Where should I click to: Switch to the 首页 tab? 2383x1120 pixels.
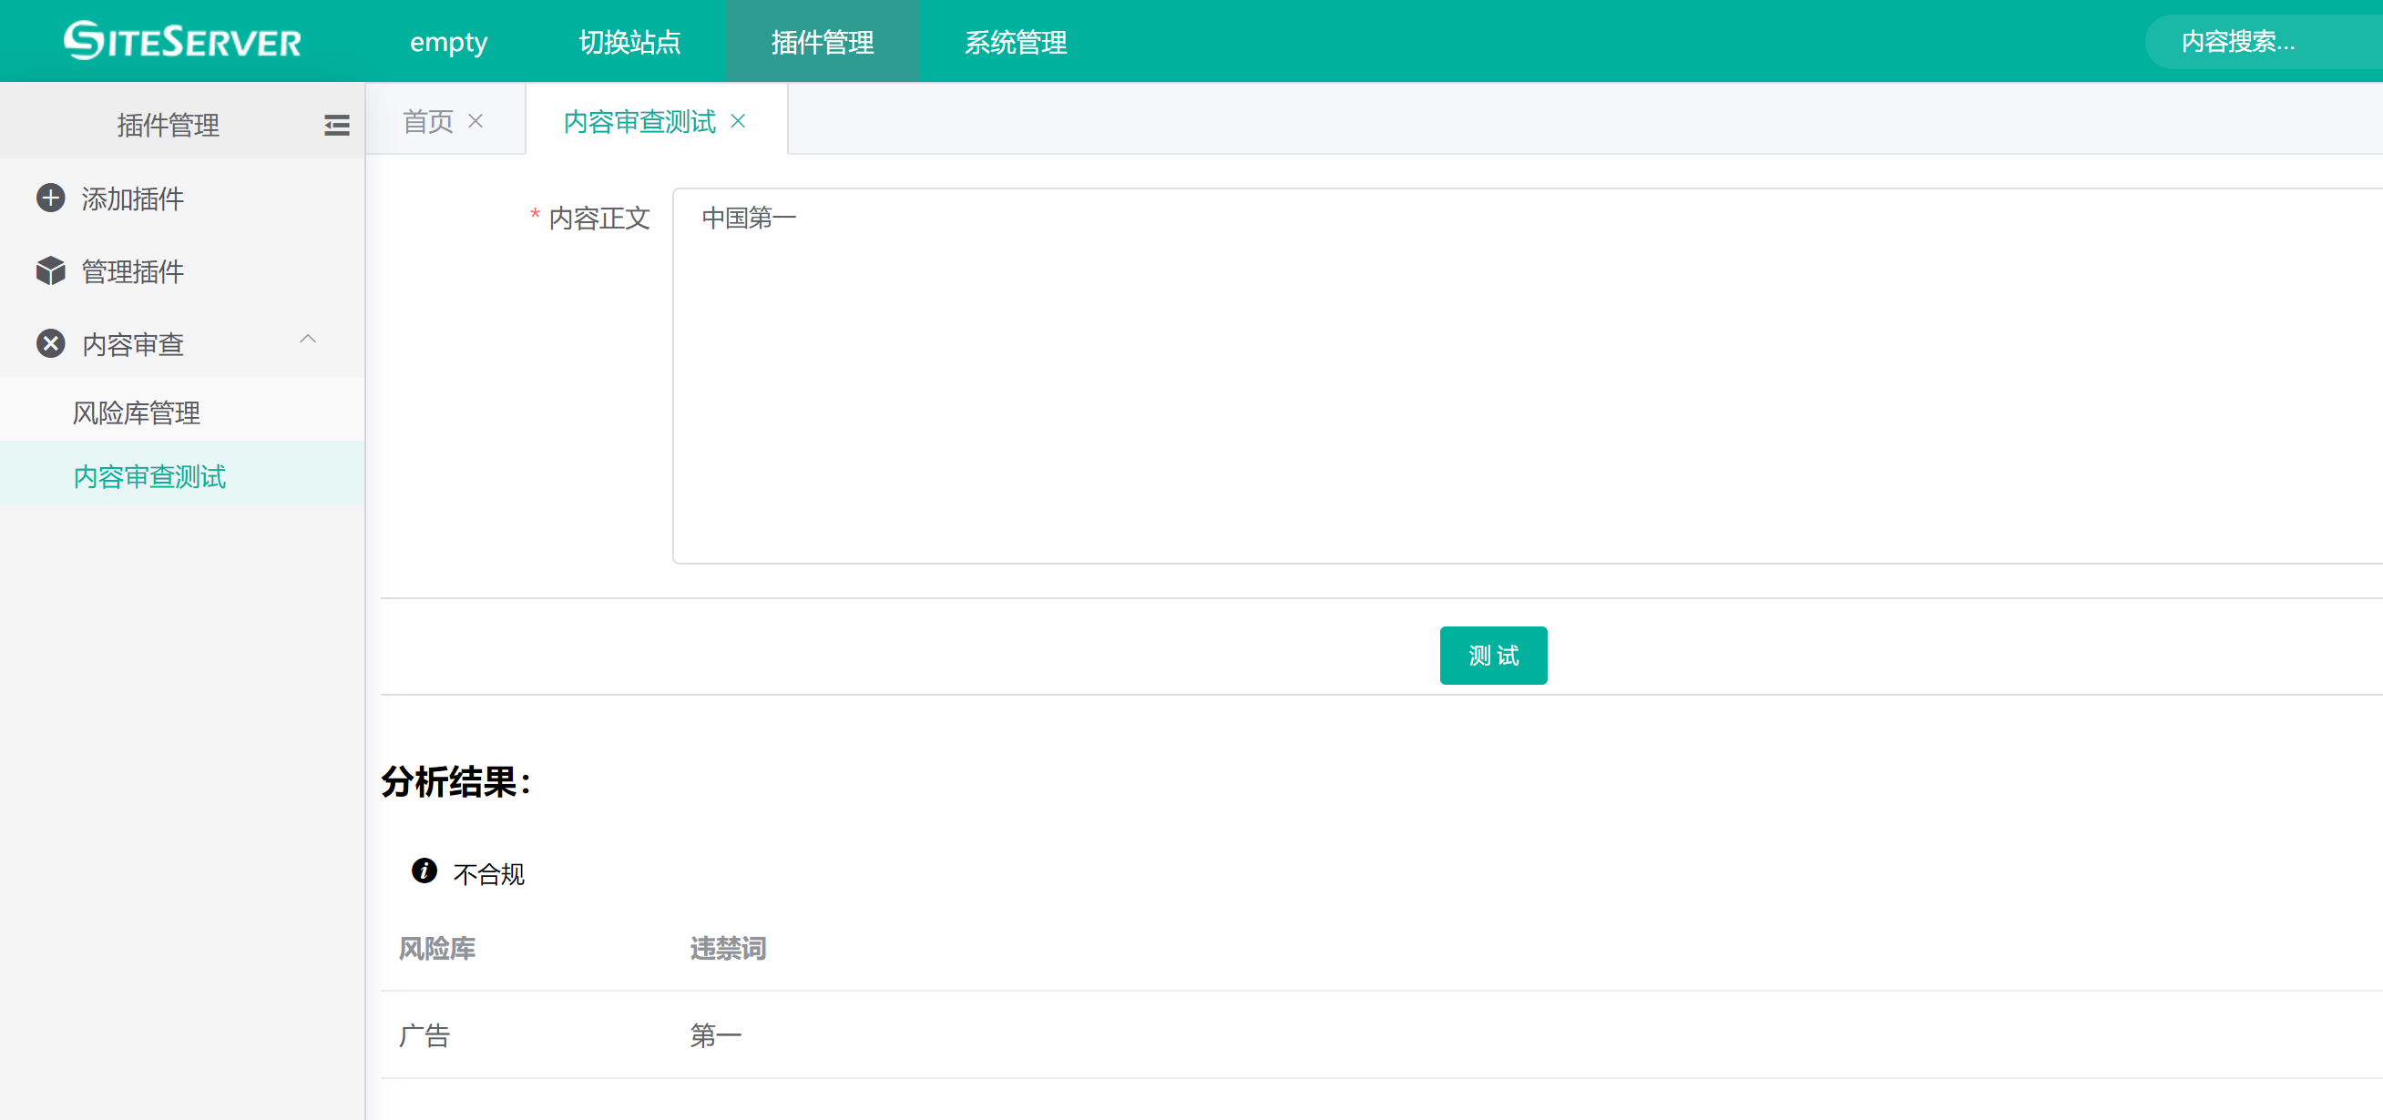click(x=428, y=121)
